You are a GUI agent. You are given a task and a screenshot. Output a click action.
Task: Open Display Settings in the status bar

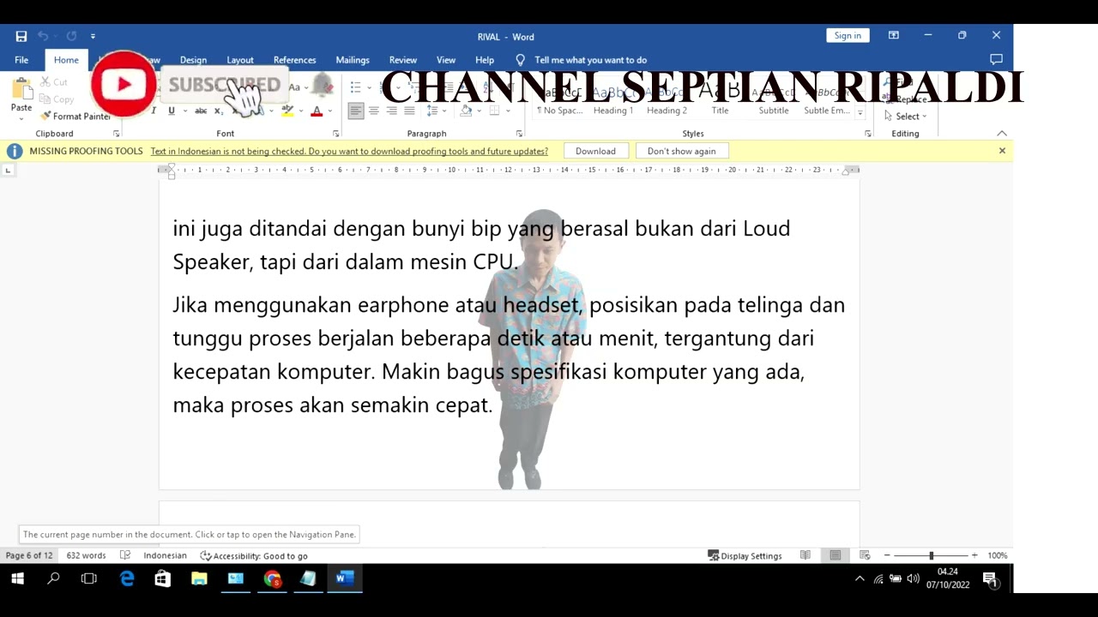[745, 555]
